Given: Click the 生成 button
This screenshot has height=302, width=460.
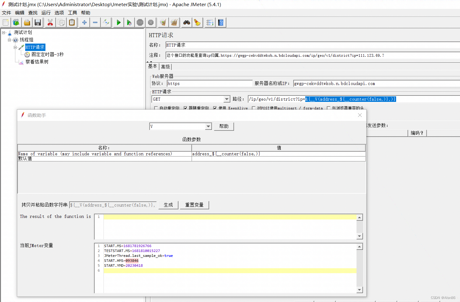Looking at the screenshot, I should (x=168, y=205).
